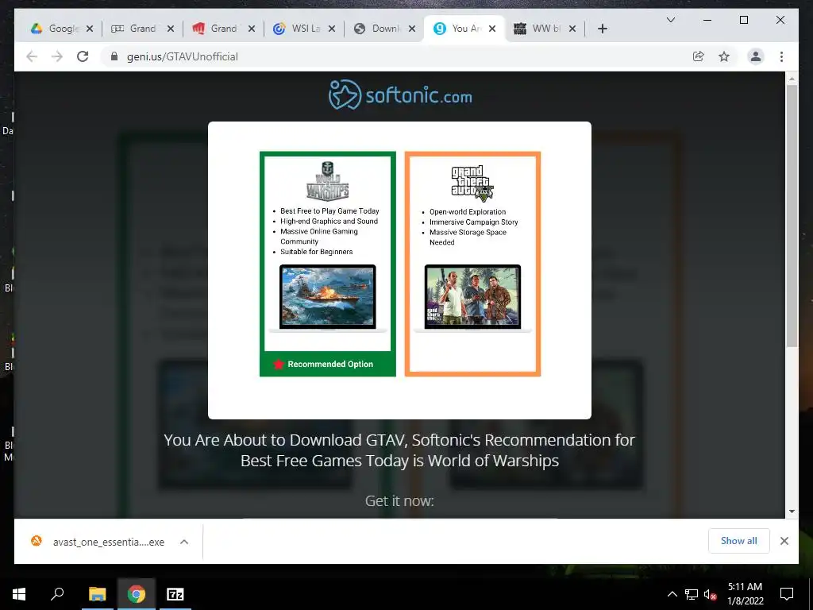Open Windows taskbar search
This screenshot has width=813, height=610.
point(57,594)
